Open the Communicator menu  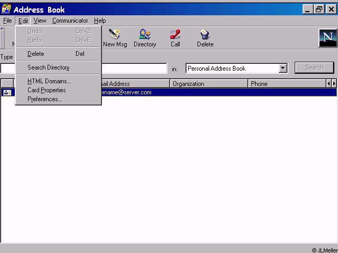point(70,21)
